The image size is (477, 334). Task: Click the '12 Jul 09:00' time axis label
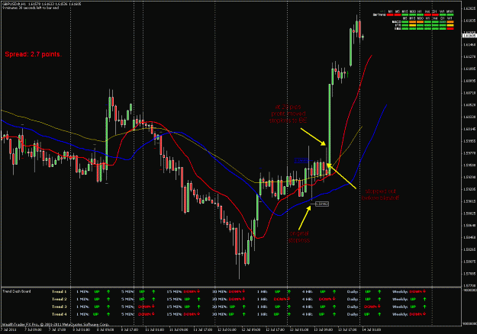251,329
